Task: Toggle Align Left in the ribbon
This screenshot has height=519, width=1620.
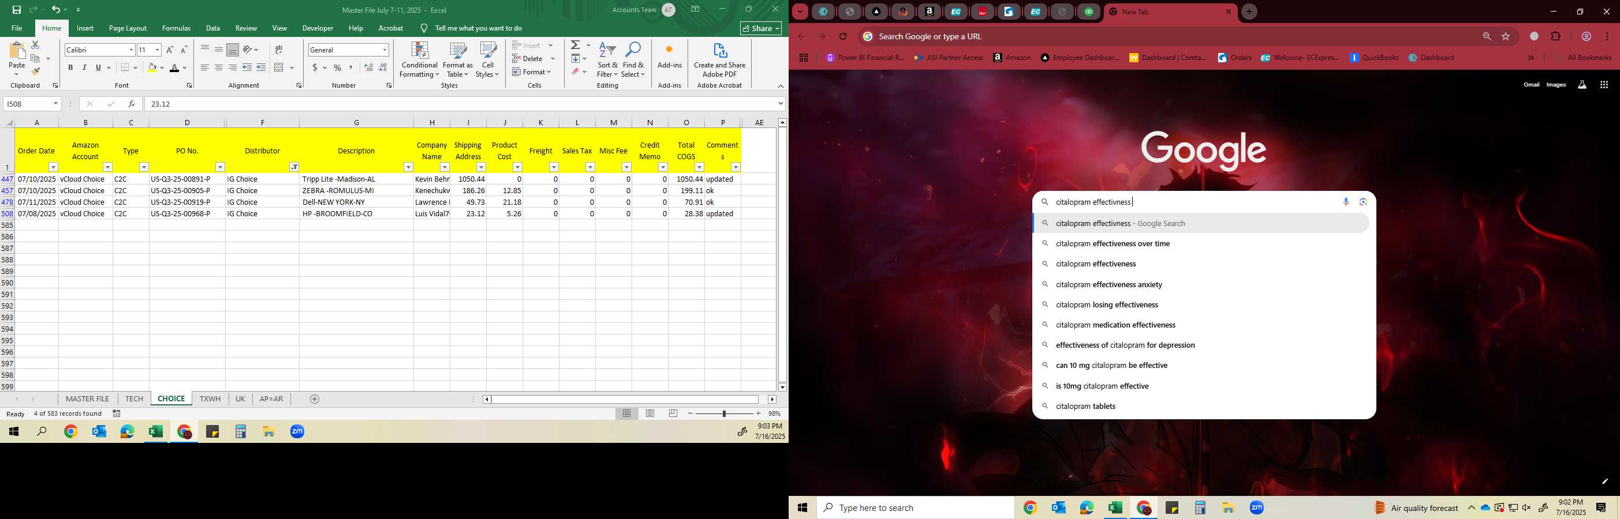Action: coord(205,68)
